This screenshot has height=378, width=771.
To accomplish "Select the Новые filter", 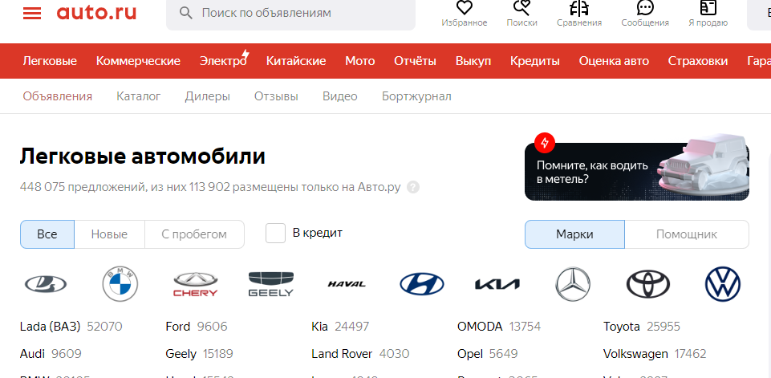I will tap(109, 234).
